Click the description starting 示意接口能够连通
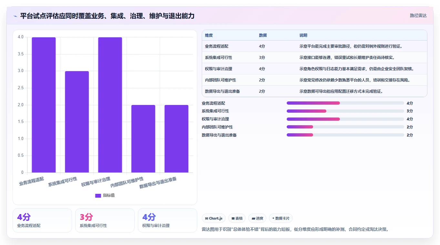Image resolution: width=440 pixels, height=245 pixels. pos(347,58)
